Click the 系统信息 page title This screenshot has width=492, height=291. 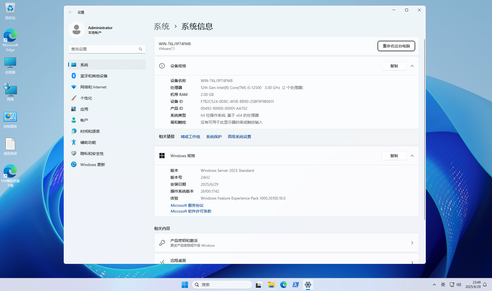click(x=197, y=26)
